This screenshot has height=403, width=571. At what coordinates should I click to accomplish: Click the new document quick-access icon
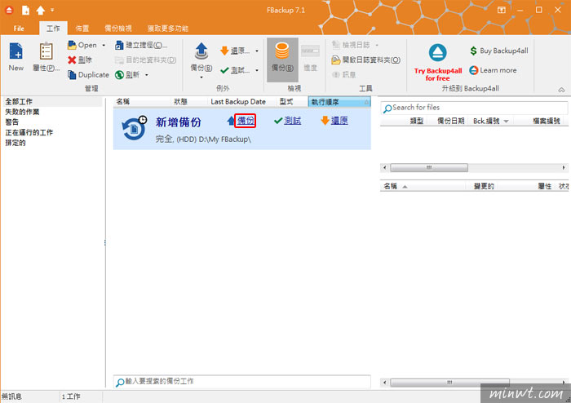click(x=25, y=10)
